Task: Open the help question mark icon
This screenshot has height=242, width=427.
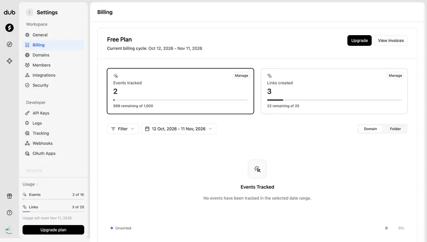Action: 10,213
